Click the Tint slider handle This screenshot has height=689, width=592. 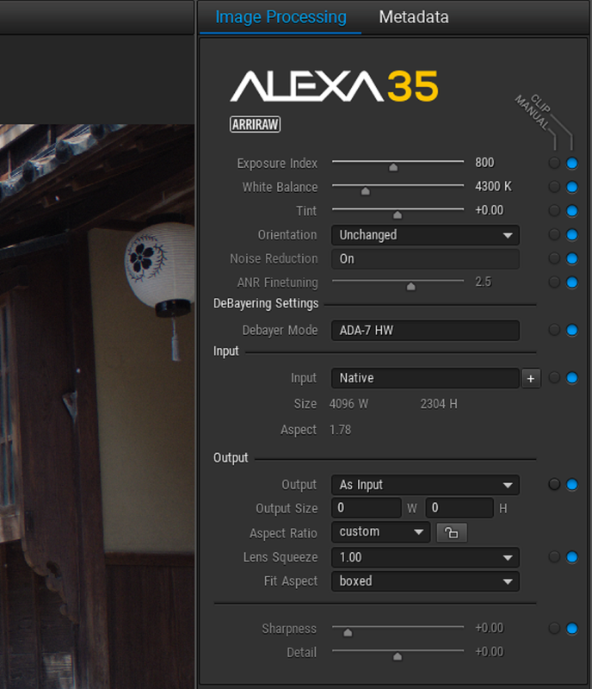[398, 214]
